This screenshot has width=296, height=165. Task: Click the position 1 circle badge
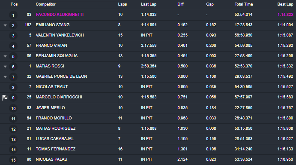(x=13, y=15)
